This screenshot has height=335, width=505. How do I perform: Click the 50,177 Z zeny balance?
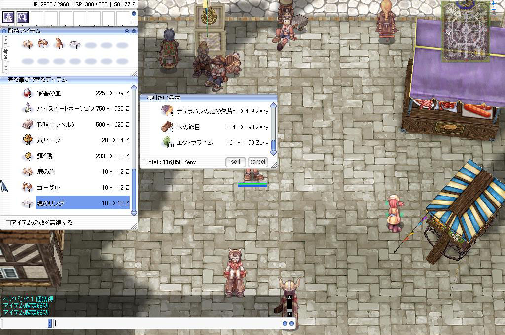(124, 4)
